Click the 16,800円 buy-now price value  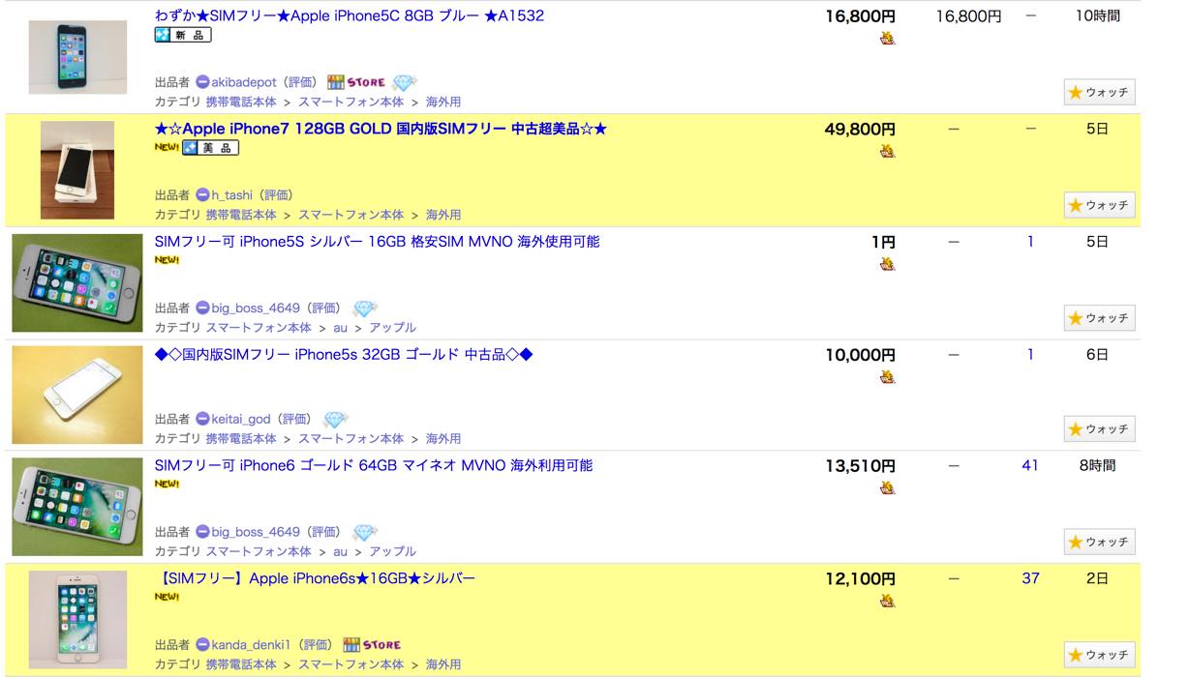pos(968,16)
